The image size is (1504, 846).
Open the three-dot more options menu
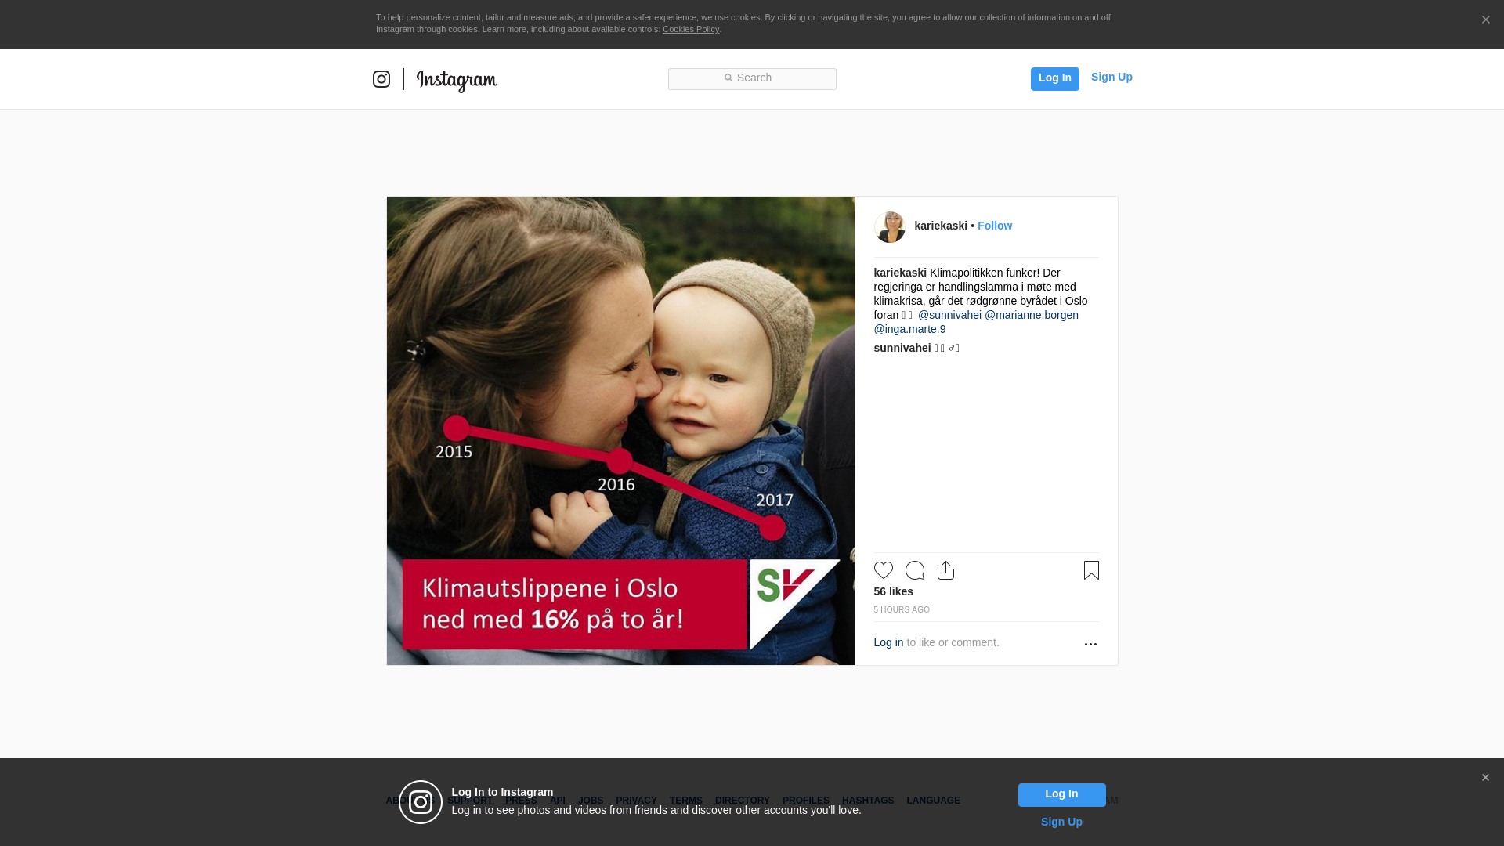click(x=1090, y=644)
